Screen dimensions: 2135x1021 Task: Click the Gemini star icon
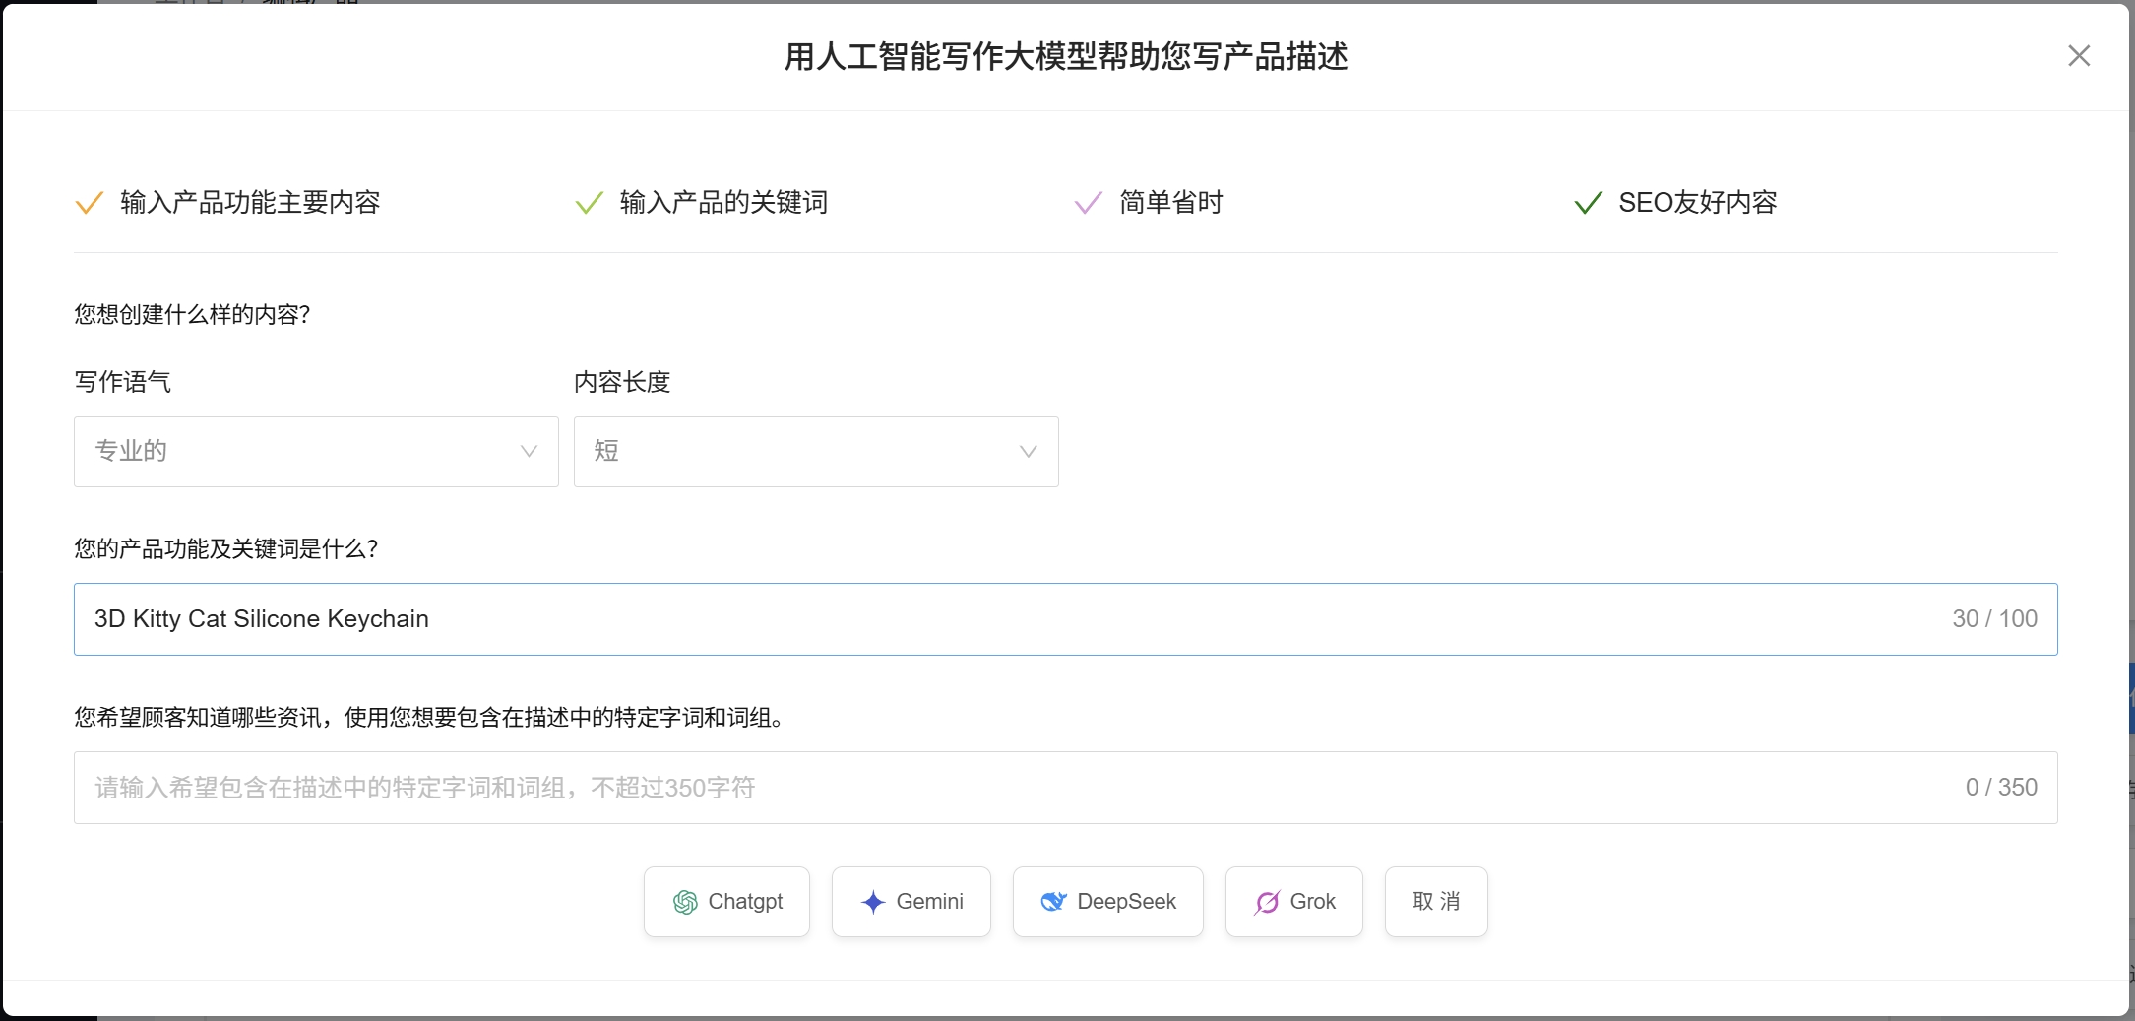(872, 901)
